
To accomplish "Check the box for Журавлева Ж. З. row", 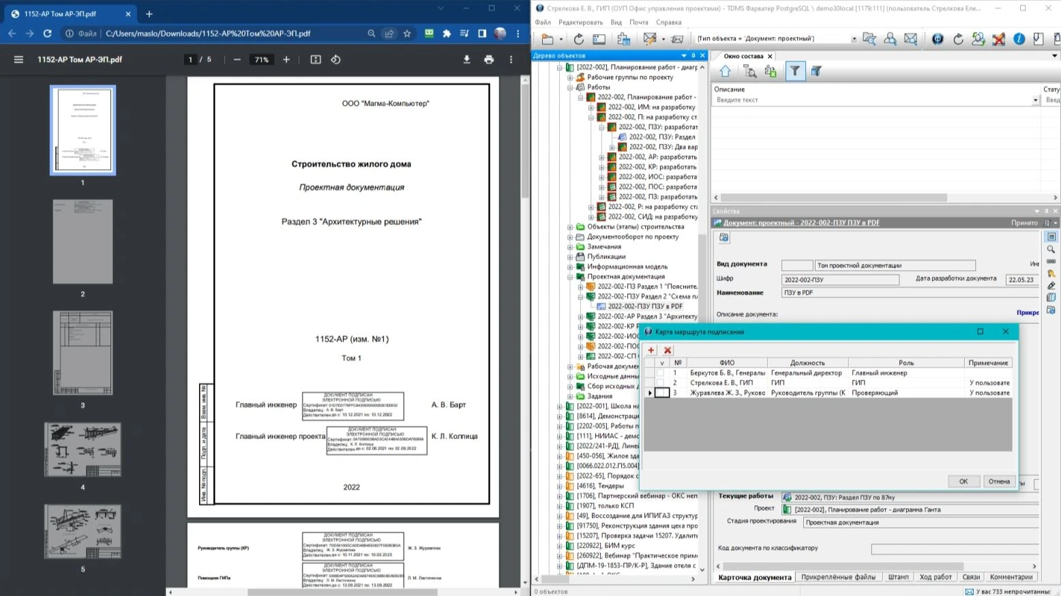I will tap(661, 393).
